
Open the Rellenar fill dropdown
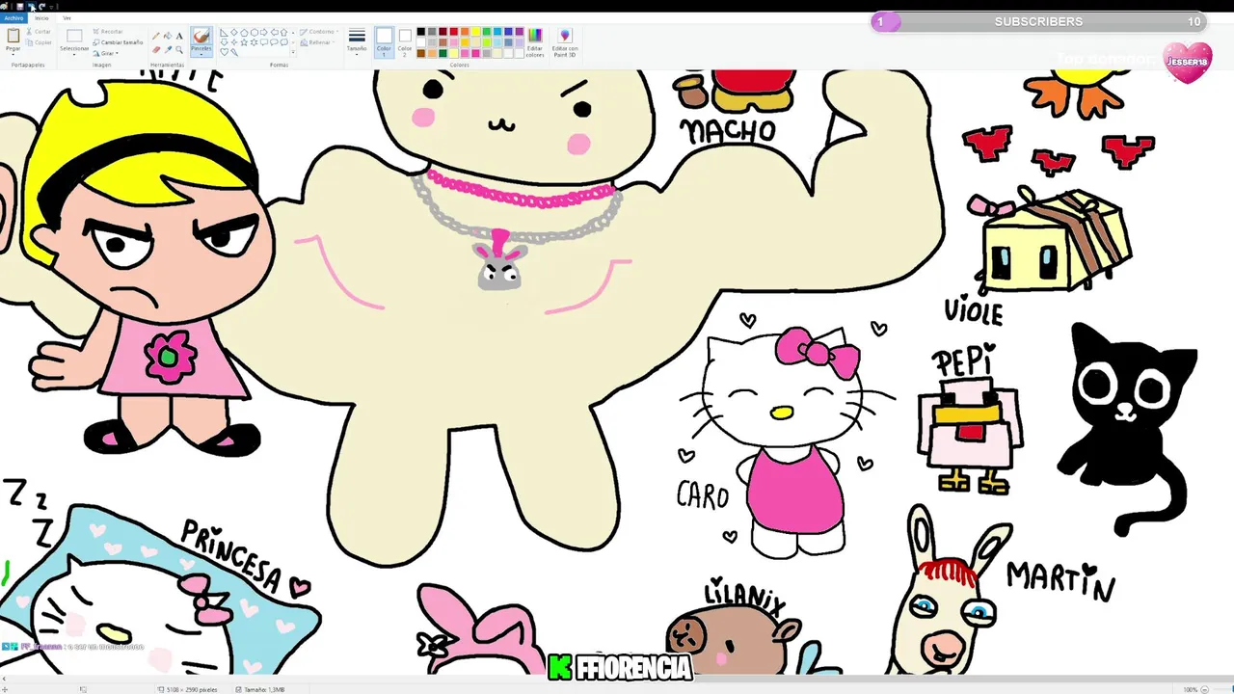pos(319,42)
